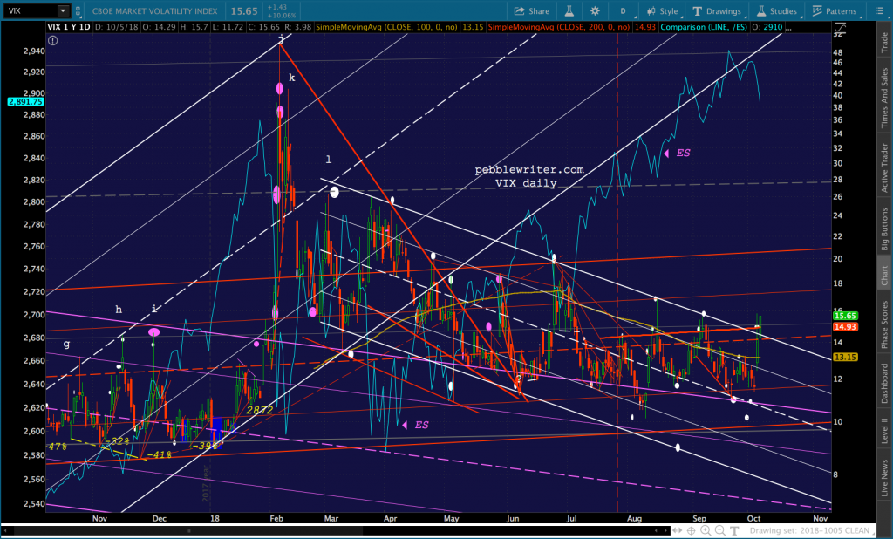Click the horizontal time scrollbar
893x539 pixels.
pyautogui.click(x=188, y=530)
